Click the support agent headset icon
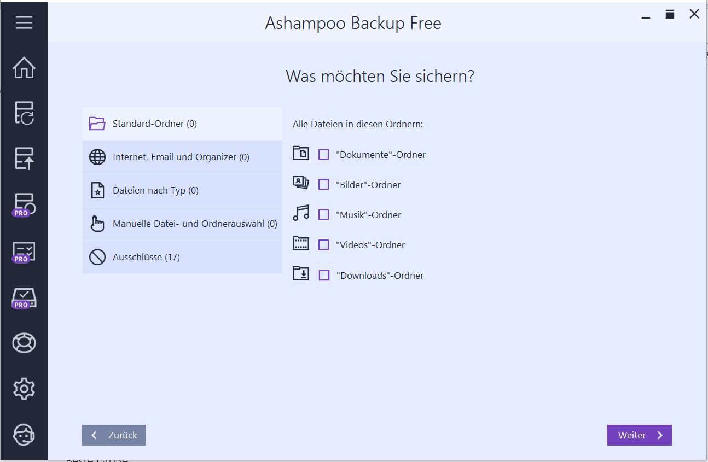Screen dimensions: 708x462 (24, 435)
